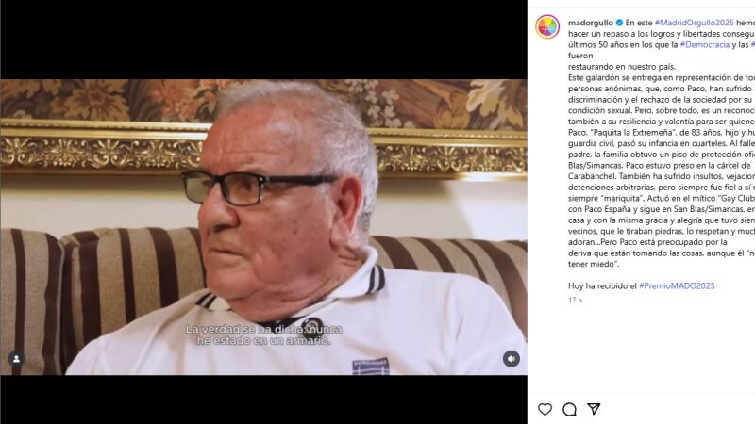This screenshot has height=424, width=755.
Task: Toggle video sound with the speaker icon
Action: tap(511, 359)
